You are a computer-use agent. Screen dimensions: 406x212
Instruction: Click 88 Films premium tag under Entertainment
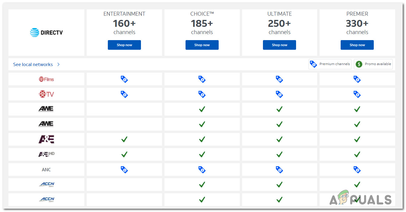point(124,79)
